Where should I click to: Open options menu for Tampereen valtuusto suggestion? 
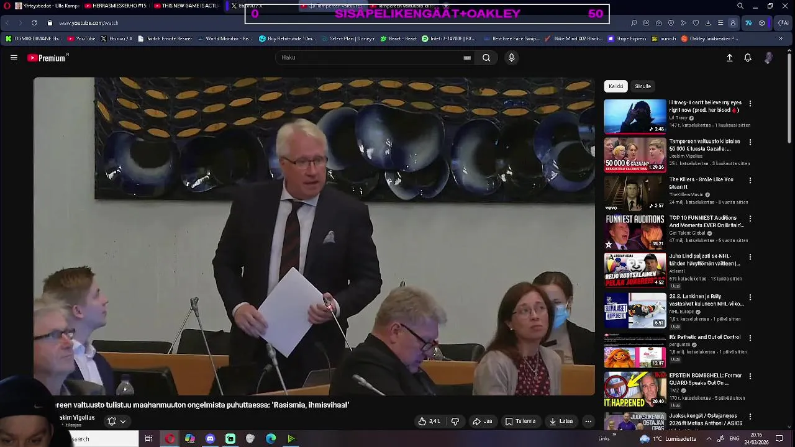coord(750,142)
